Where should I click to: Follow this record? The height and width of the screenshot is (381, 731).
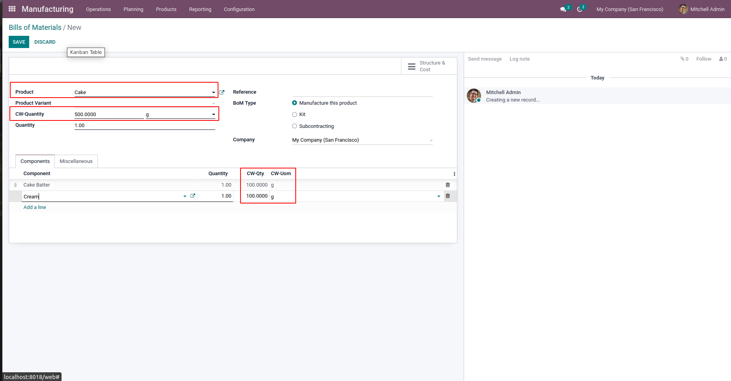(x=703, y=59)
